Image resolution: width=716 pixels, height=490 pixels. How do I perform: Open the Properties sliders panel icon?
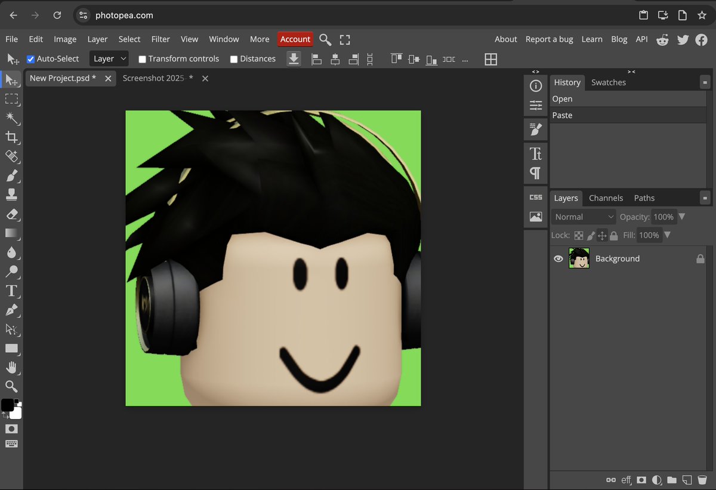(x=536, y=106)
